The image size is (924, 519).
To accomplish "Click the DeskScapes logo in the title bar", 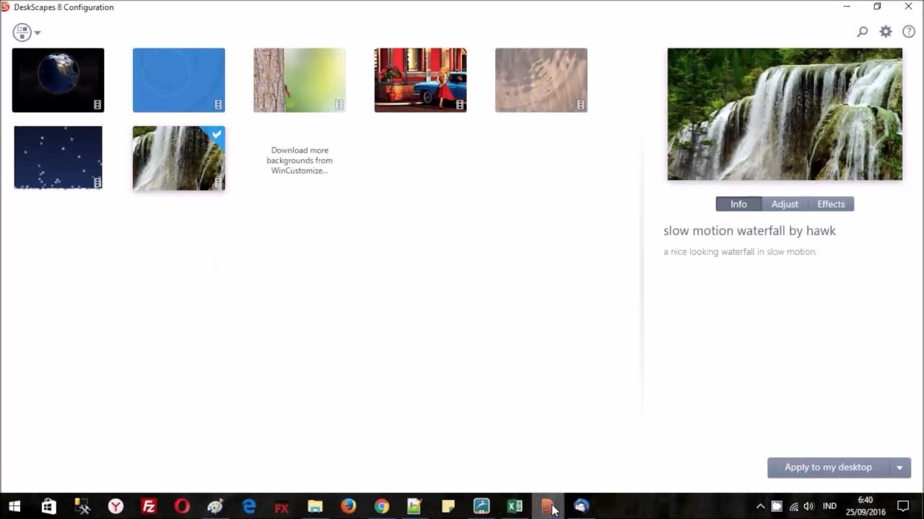I will [6, 6].
